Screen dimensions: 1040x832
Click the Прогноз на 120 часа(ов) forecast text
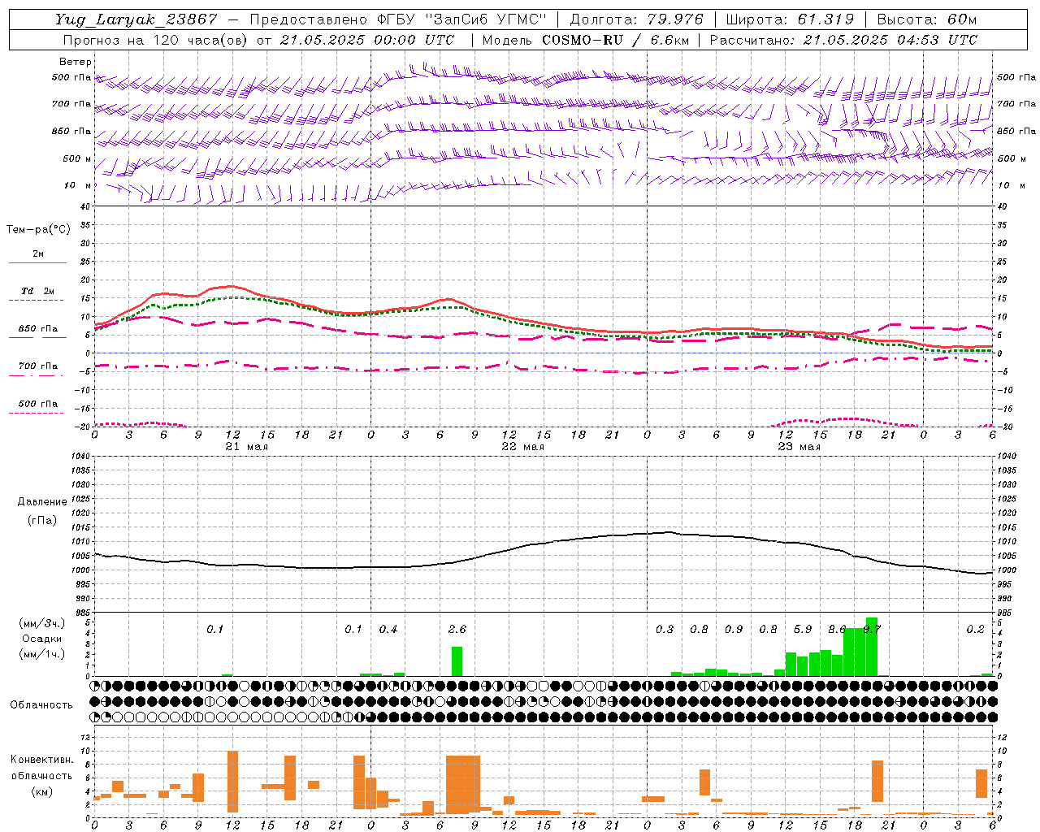157,40
